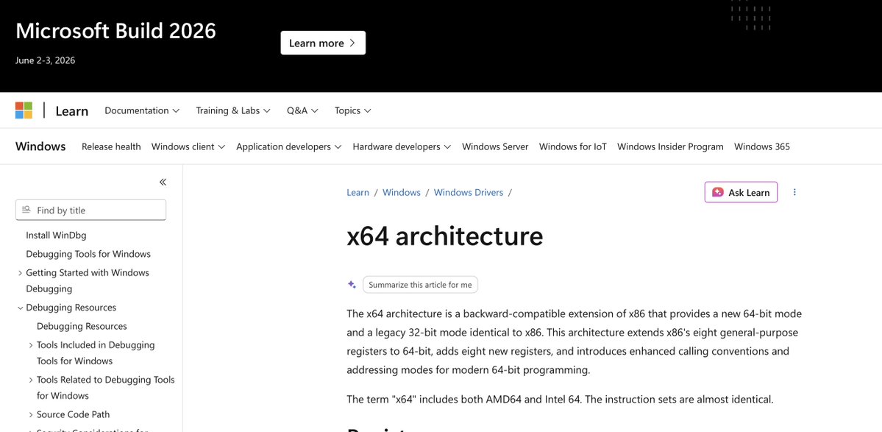The height and width of the screenshot is (432, 882).
Task: Click the filter icon in Find by title
Action: click(x=26, y=210)
